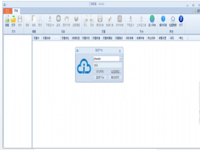Click the 上传至云端 upload icon
Screen dimensions: 200x150
pyautogui.click(x=141, y=19)
